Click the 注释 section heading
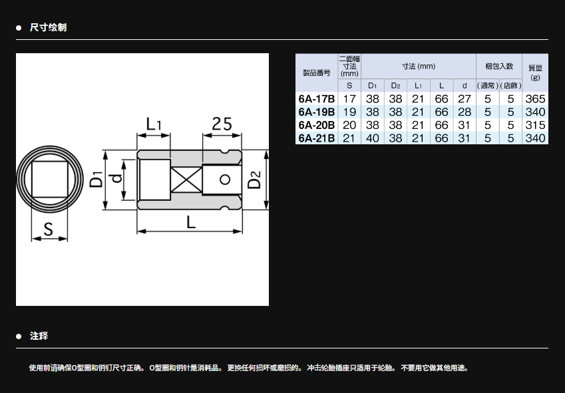The width and height of the screenshot is (565, 393). pyautogui.click(x=39, y=336)
